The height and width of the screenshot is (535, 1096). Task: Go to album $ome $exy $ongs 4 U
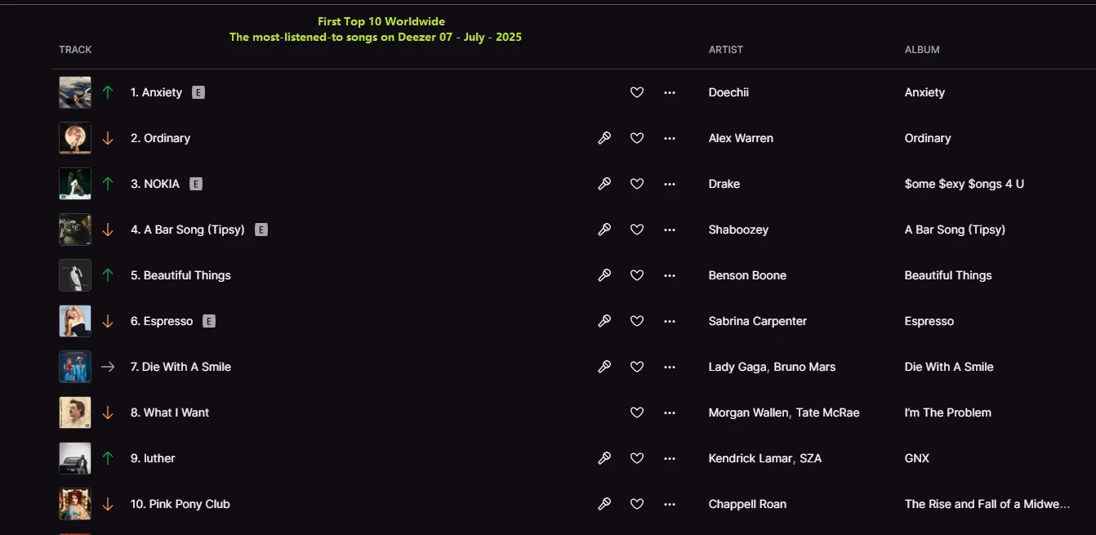[964, 184]
